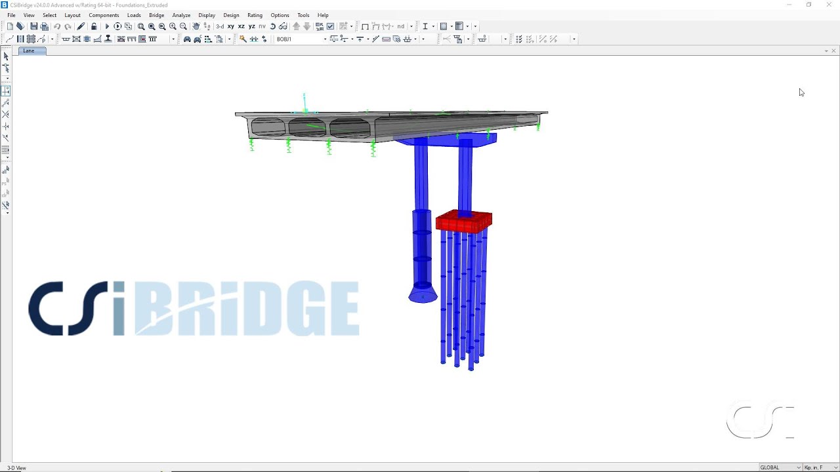Screen dimensions: 840x472
Task: Set view to the xz plane
Action: point(241,26)
